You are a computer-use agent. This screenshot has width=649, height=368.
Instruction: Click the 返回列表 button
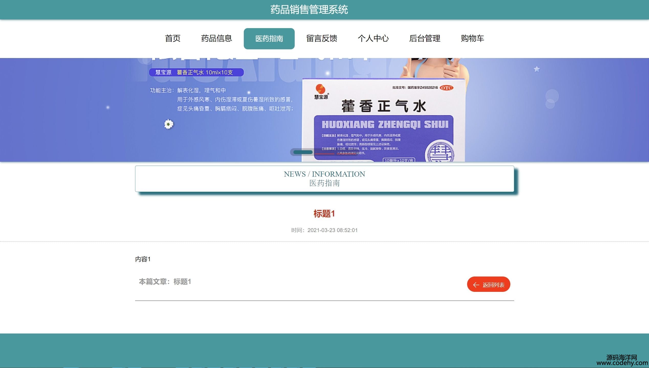pos(489,284)
